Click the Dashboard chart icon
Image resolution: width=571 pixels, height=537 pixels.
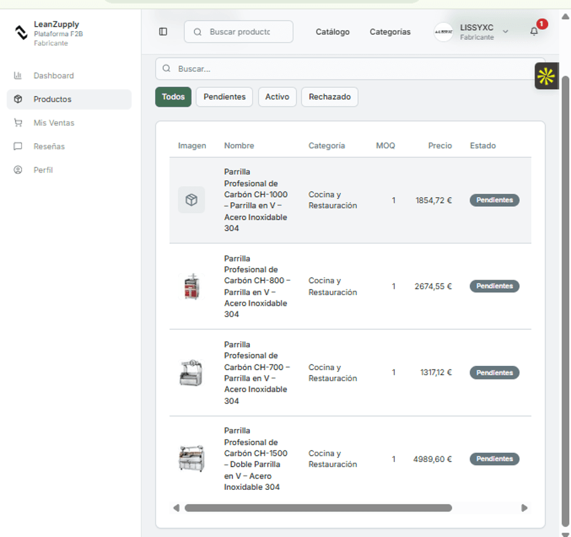point(18,76)
